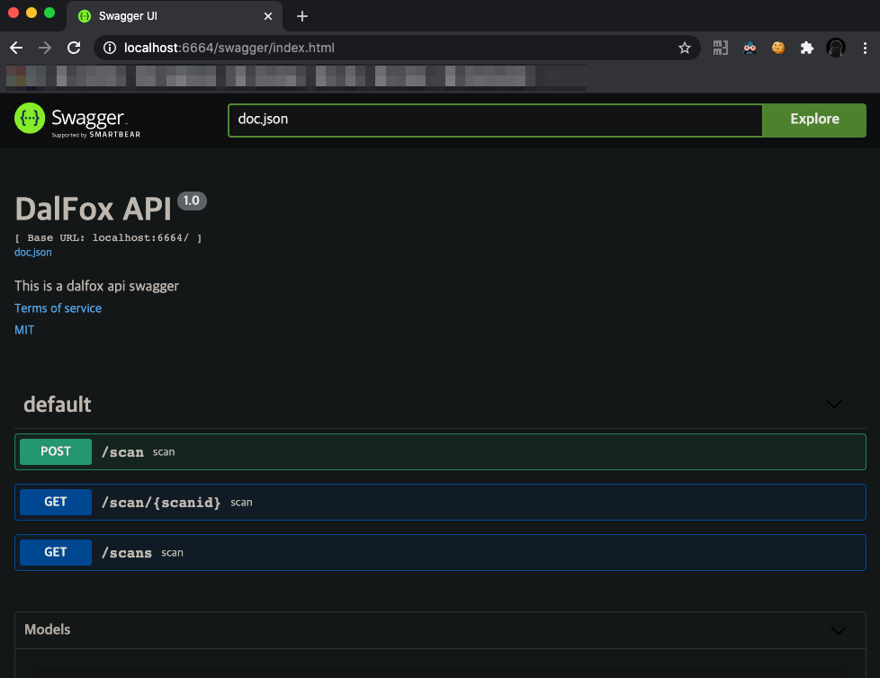Bookmark page with star icon
Screen dimensions: 880x678
point(684,48)
